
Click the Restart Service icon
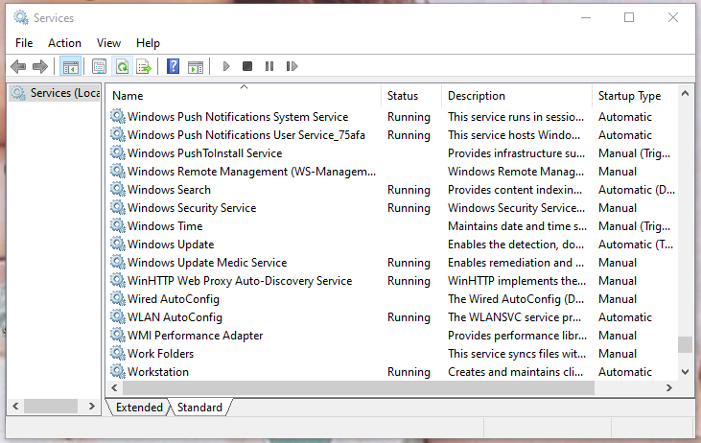[x=292, y=66]
